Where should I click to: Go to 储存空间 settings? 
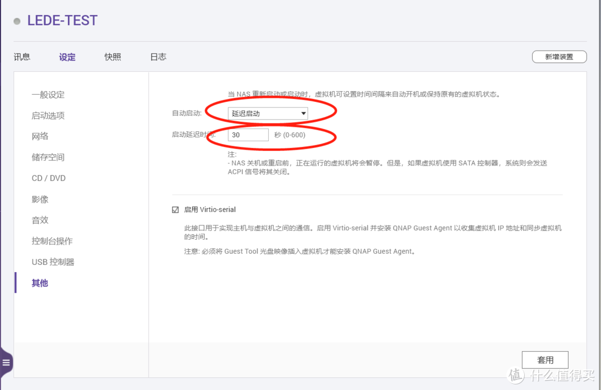pyautogui.click(x=48, y=157)
